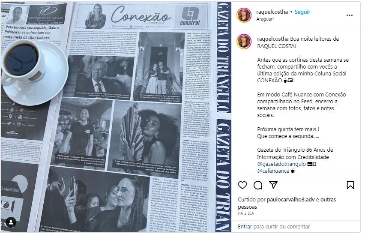The image size is (365, 237).
Task: Open raquelcostha profile picture in header
Action: coord(244,15)
